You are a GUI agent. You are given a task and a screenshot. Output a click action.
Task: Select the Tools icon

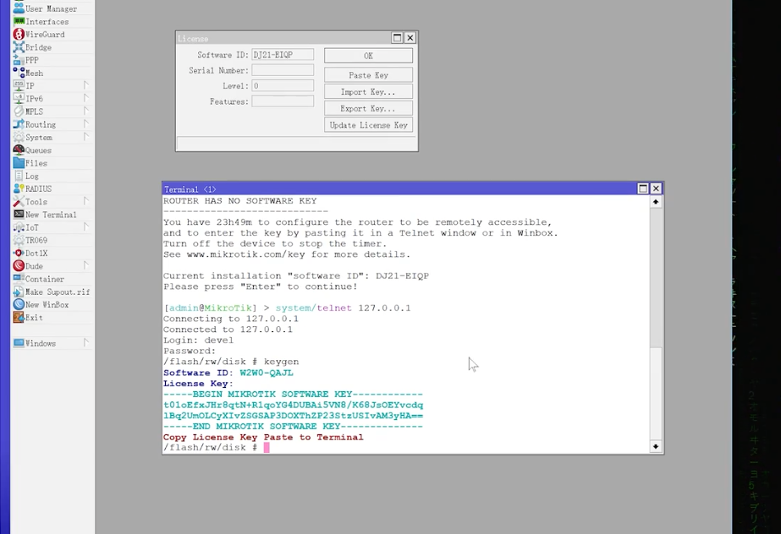click(19, 202)
